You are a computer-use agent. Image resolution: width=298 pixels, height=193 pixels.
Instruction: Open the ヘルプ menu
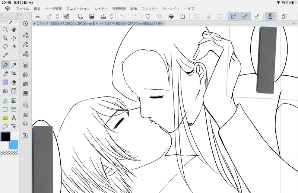(189, 9)
